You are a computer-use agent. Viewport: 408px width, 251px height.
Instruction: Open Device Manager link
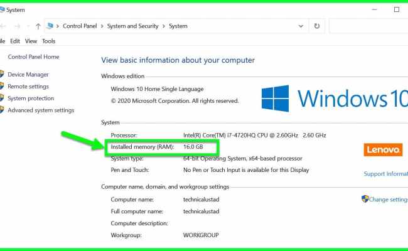point(28,75)
